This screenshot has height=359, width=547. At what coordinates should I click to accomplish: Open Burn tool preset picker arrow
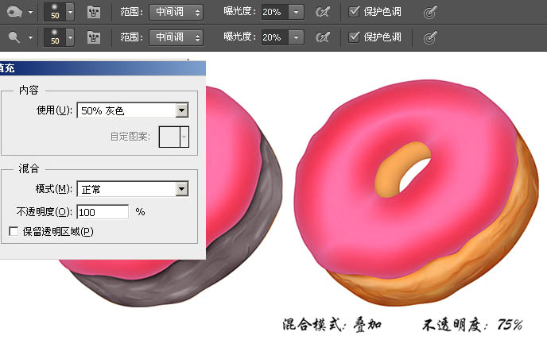(x=31, y=12)
